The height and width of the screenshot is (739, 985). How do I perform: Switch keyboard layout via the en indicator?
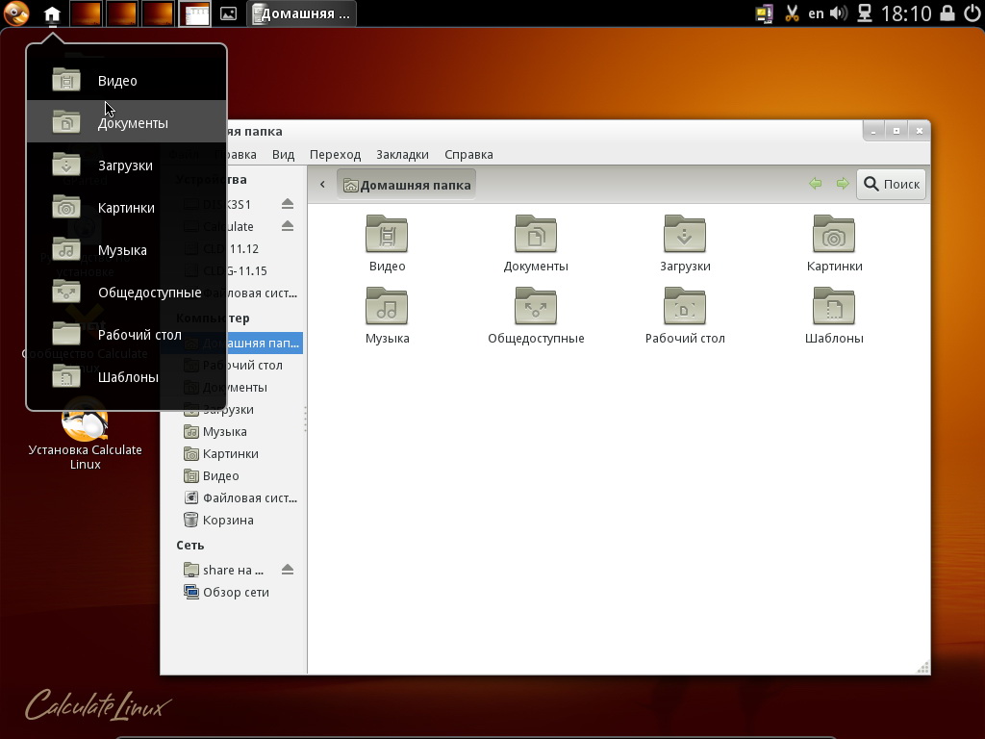(x=816, y=13)
